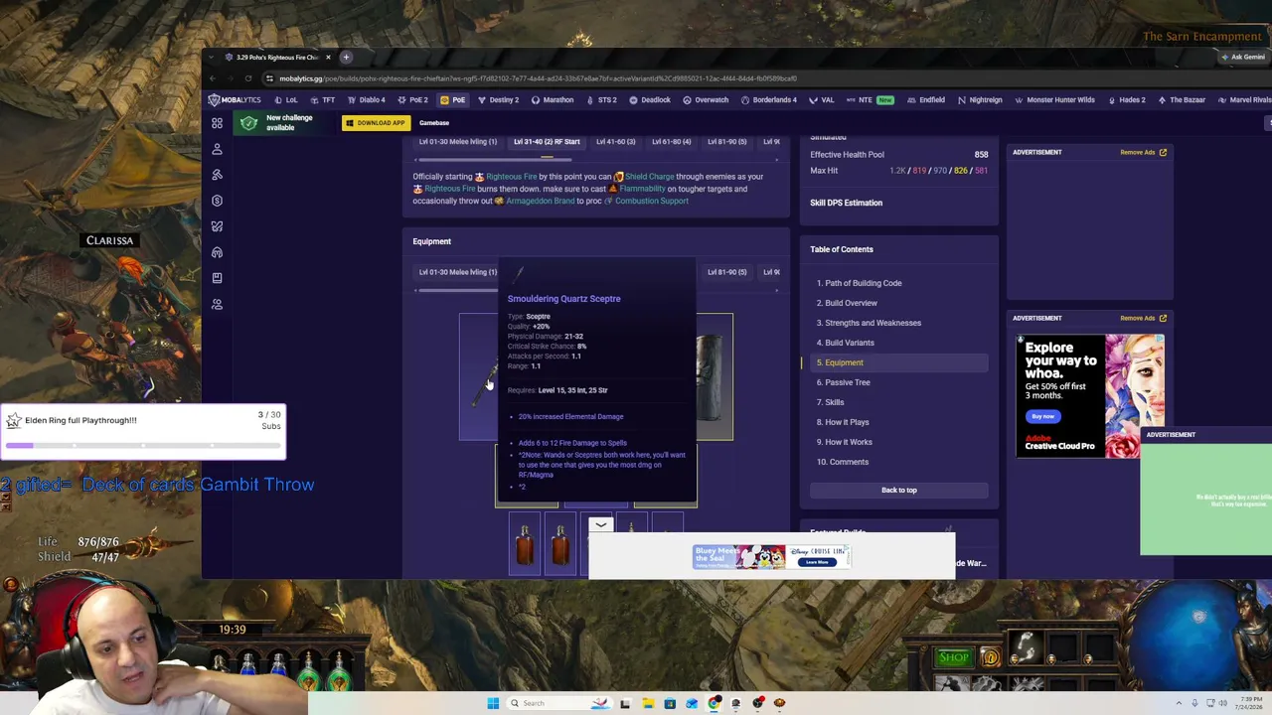Collapse the bottom banner ad with the chevron
Image resolution: width=1272 pixels, height=715 pixels.
click(x=600, y=524)
